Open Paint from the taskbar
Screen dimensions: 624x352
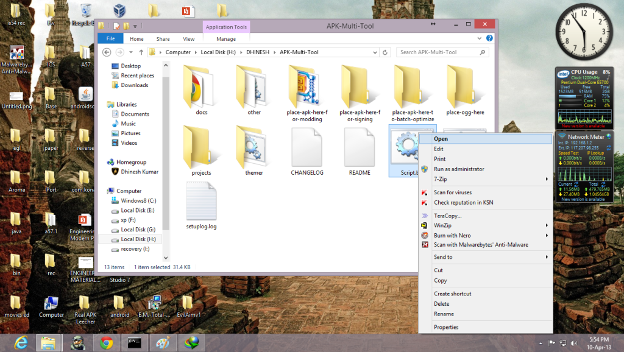pyautogui.click(x=162, y=343)
